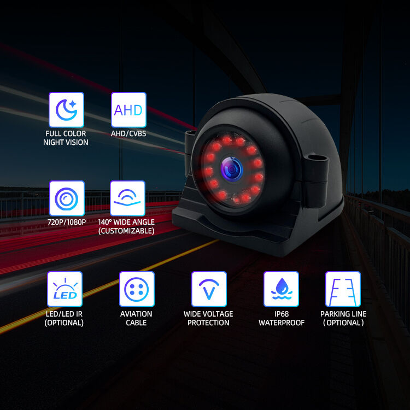This screenshot has height=410, width=410.
Task: Select the LED light icon
Action: pyautogui.click(x=65, y=289)
